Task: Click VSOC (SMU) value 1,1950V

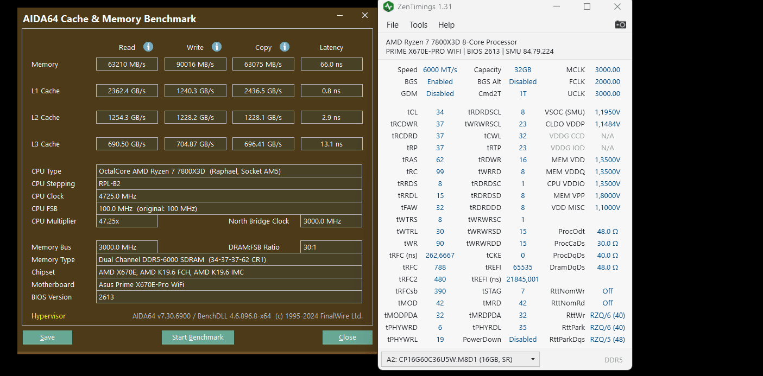Action: tap(607, 112)
